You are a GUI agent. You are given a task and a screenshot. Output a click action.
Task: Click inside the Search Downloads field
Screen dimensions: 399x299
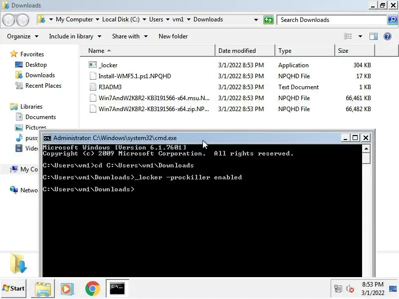click(332, 20)
